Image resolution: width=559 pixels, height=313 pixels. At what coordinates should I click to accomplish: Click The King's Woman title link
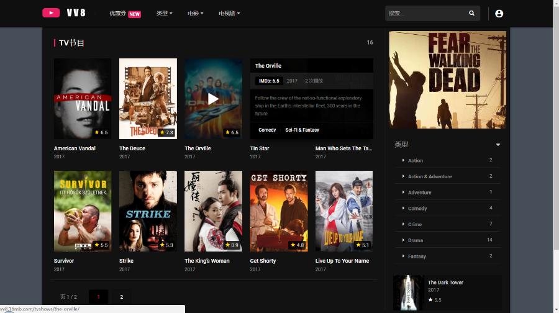pyautogui.click(x=207, y=261)
